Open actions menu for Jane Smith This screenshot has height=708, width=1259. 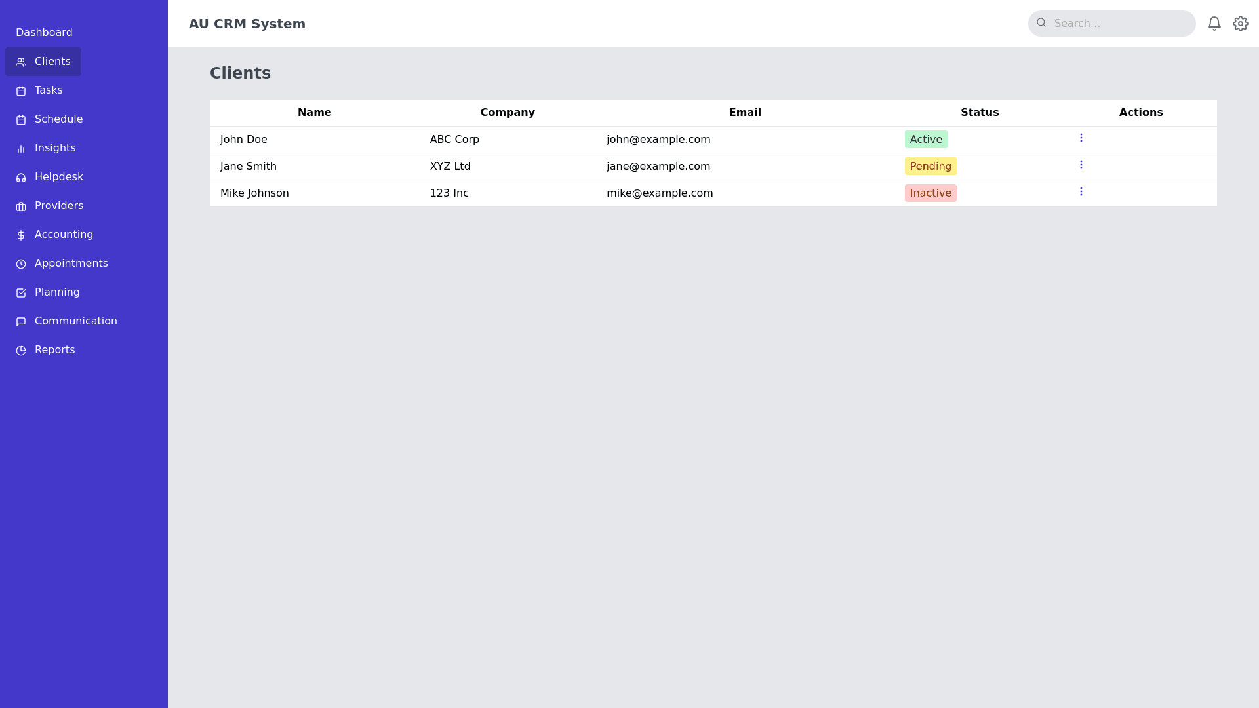(x=1081, y=165)
